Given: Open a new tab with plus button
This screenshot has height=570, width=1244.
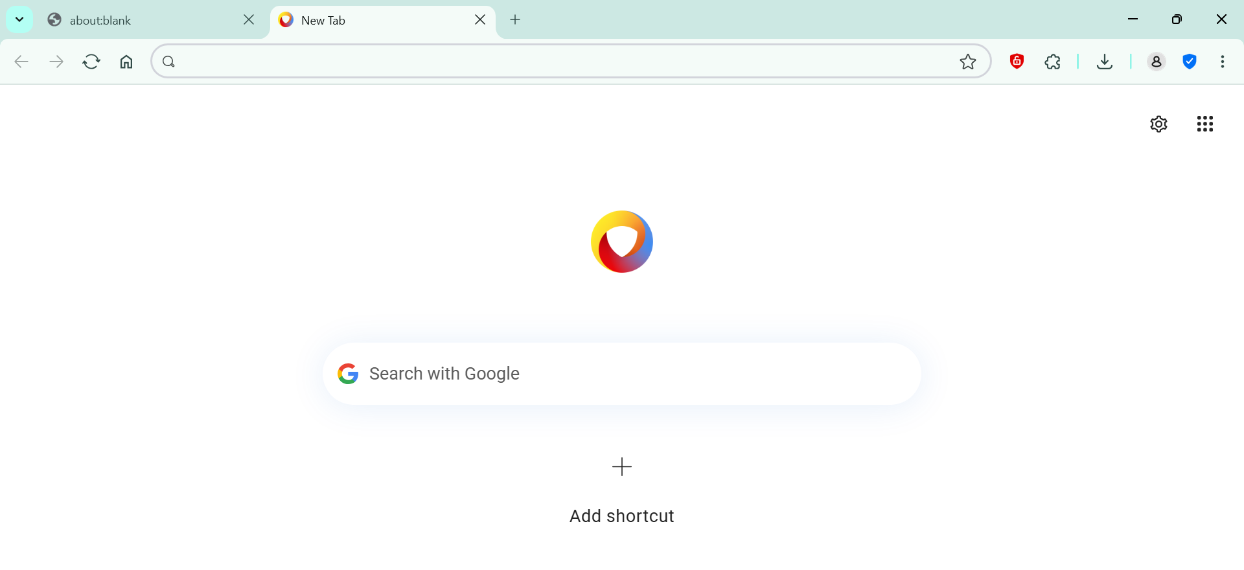Looking at the screenshot, I should point(515,20).
